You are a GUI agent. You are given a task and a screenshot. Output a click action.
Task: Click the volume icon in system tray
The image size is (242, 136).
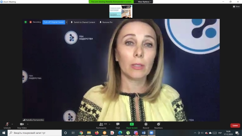203,133
